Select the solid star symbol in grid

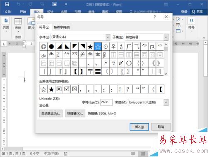90,47
